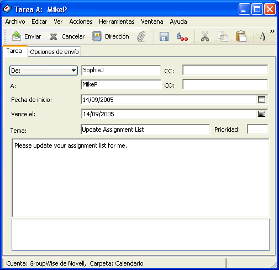Click the CC input field

click(225, 70)
